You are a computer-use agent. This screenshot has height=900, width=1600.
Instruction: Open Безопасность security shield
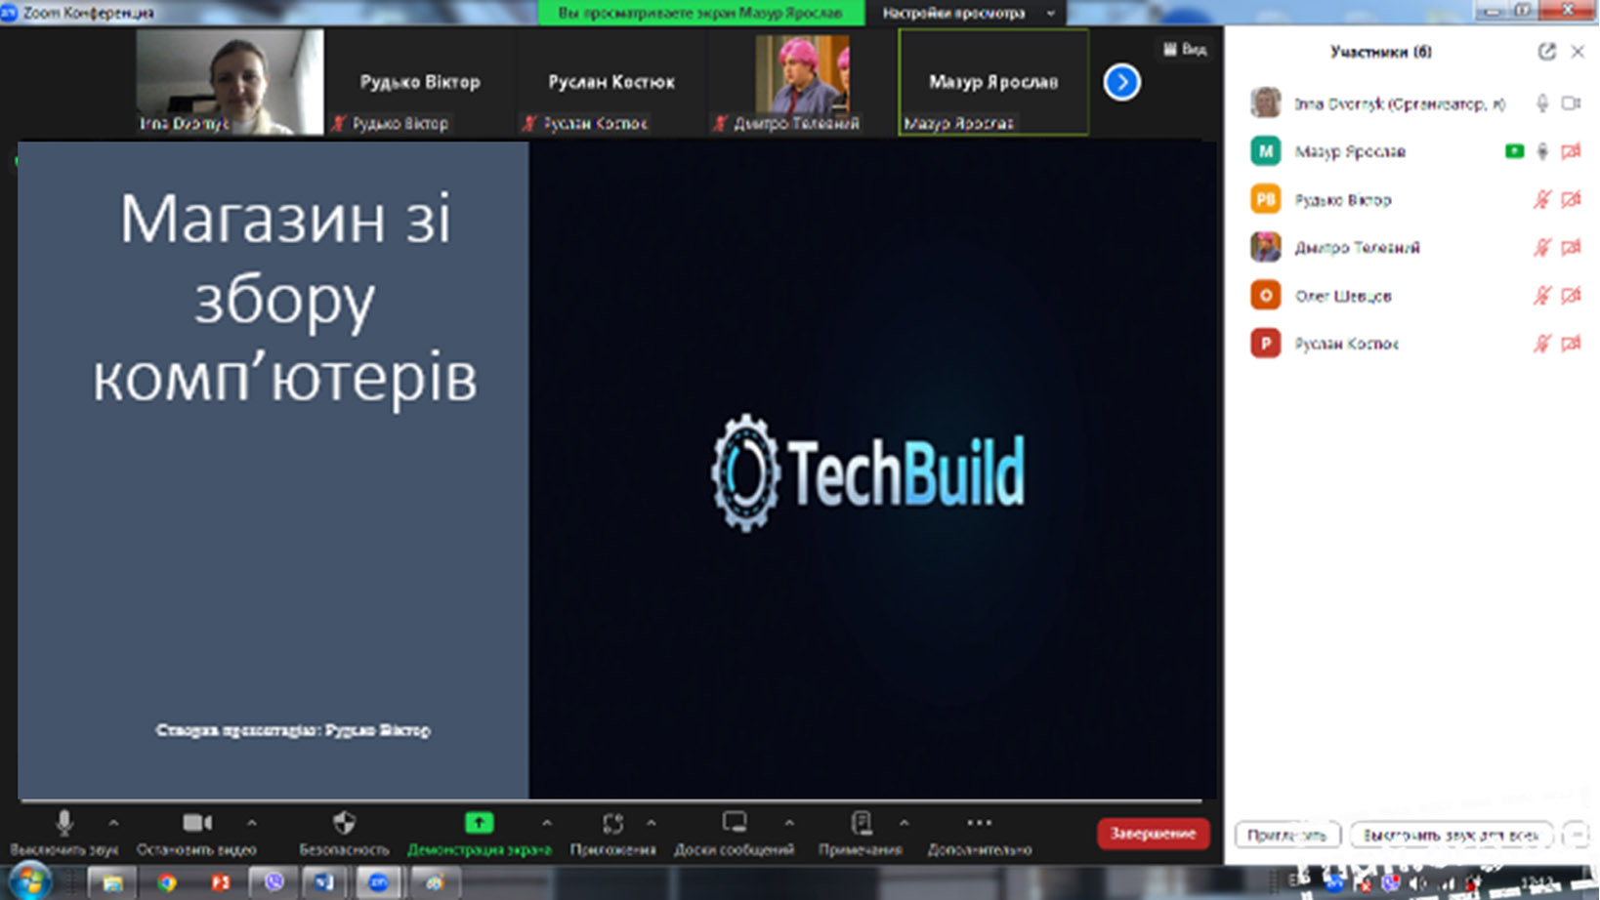click(x=344, y=833)
